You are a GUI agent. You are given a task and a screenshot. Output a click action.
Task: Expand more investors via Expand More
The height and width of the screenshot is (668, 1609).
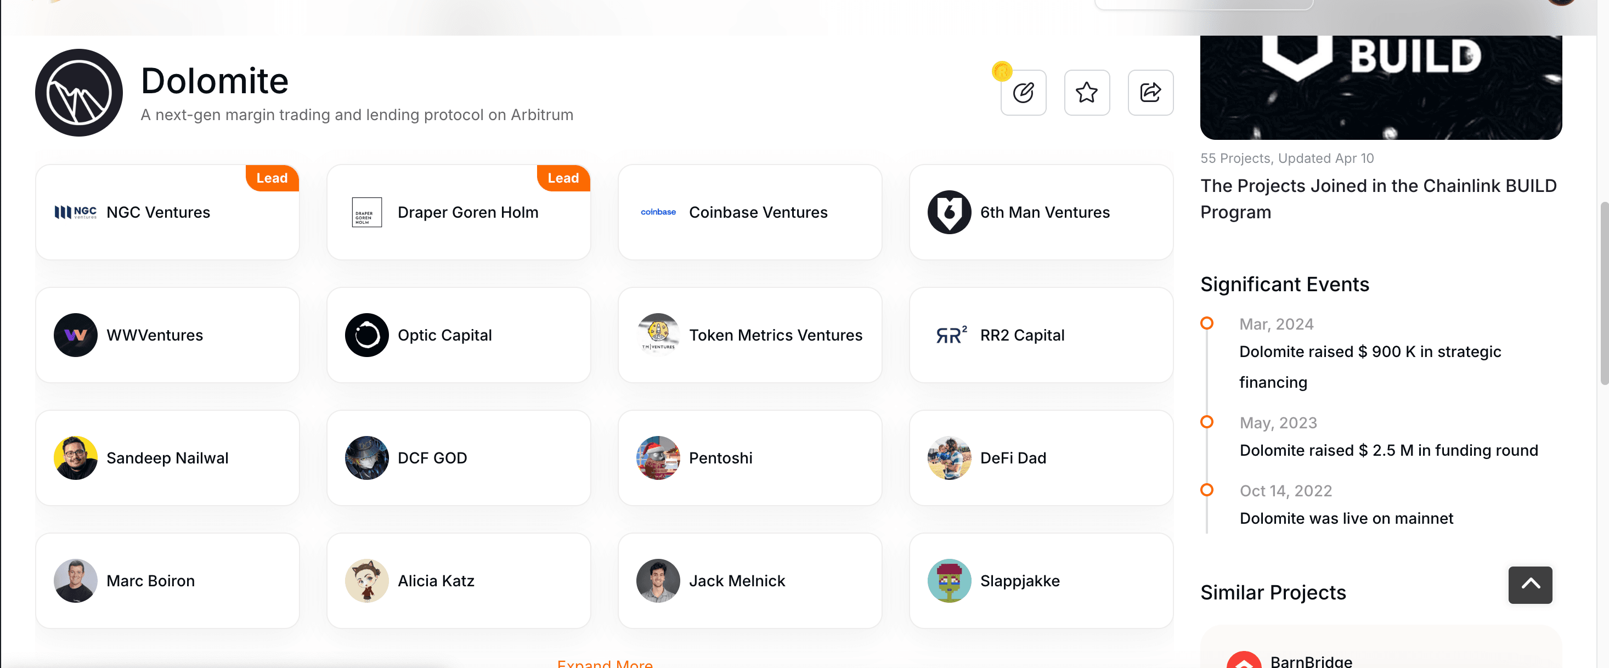point(605,663)
